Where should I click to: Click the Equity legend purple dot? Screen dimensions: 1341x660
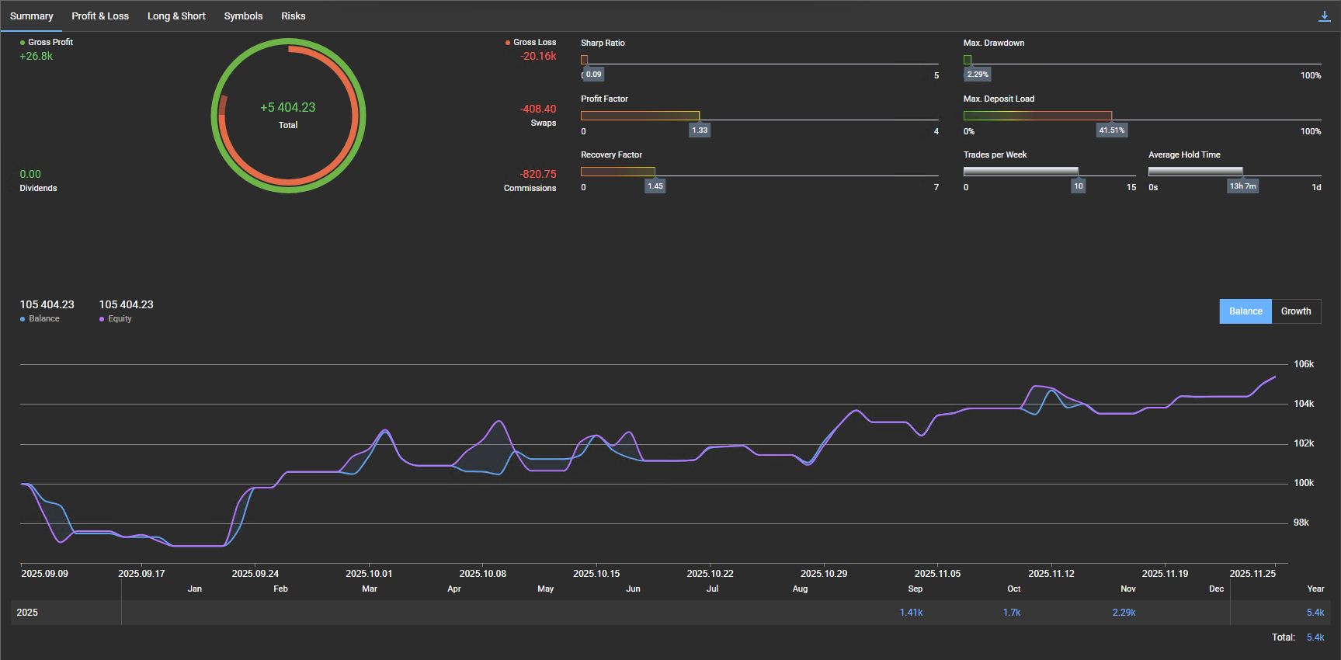[102, 319]
